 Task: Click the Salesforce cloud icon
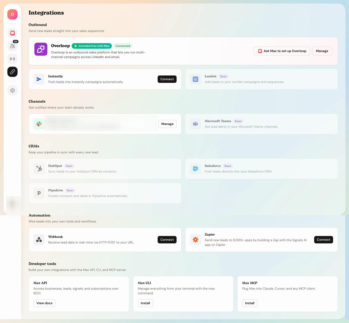pos(196,169)
